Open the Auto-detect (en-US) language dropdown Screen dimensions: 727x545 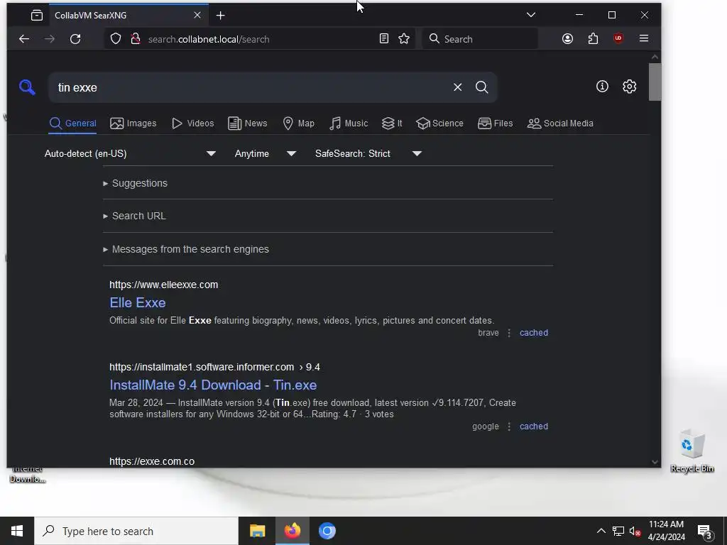click(x=131, y=153)
